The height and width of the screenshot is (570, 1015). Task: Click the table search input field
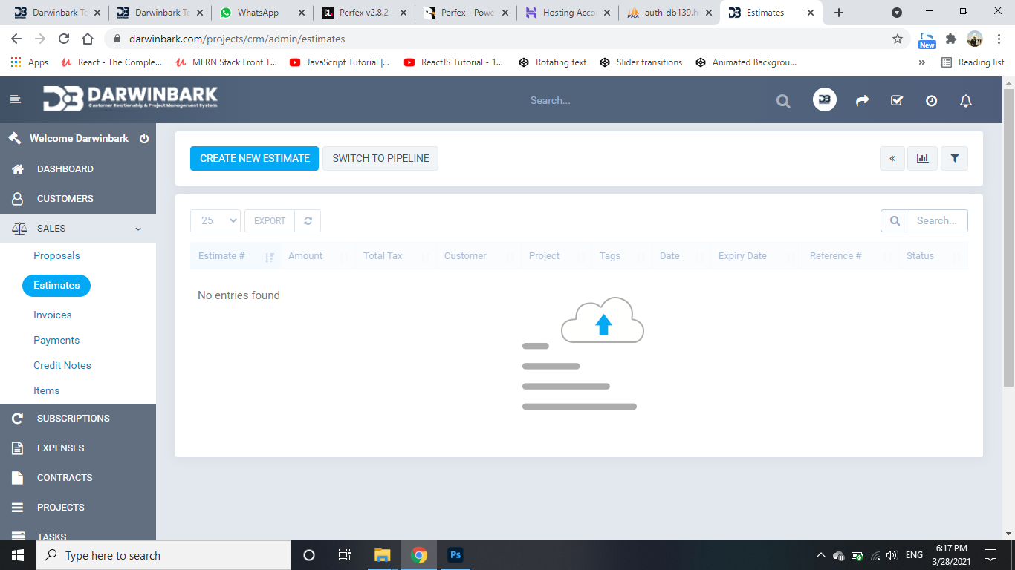938,220
